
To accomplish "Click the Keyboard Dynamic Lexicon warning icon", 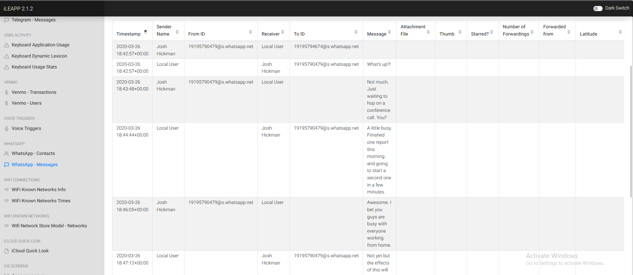I will coord(7,56).
